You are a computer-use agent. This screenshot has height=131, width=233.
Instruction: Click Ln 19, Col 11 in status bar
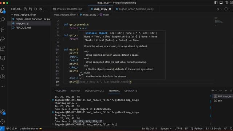tap(150, 128)
